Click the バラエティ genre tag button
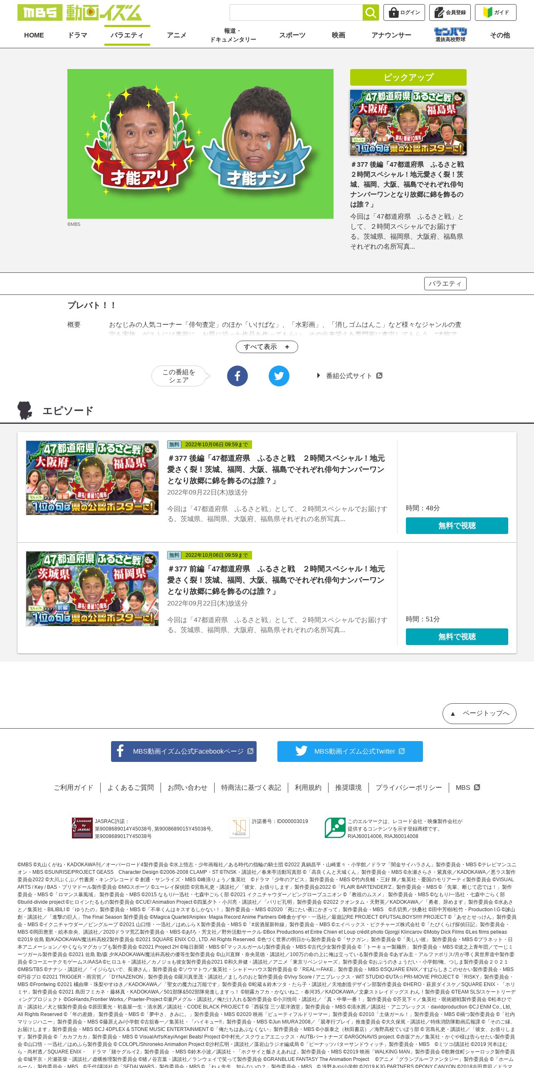The image size is (534, 1068). tap(445, 284)
